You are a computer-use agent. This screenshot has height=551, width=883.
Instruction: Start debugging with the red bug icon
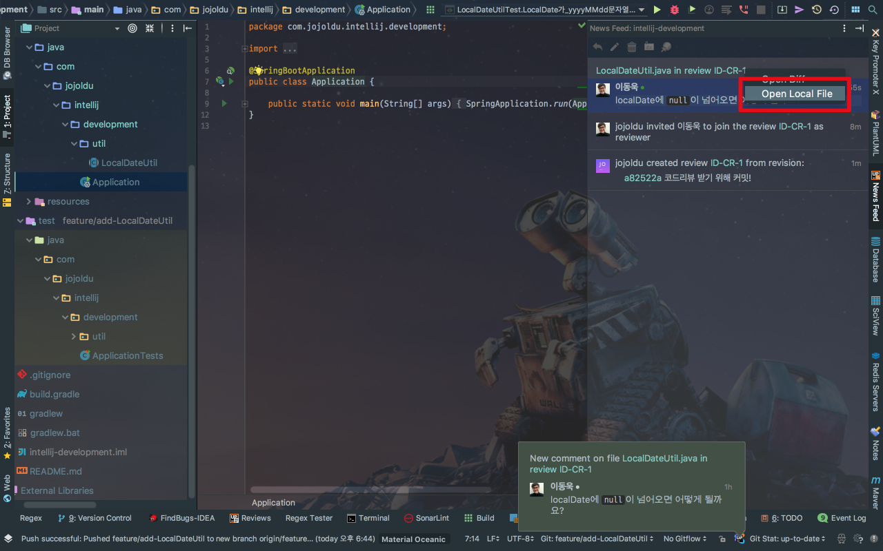coord(675,10)
